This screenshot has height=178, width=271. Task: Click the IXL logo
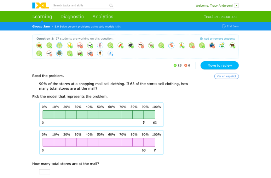(40, 6)
